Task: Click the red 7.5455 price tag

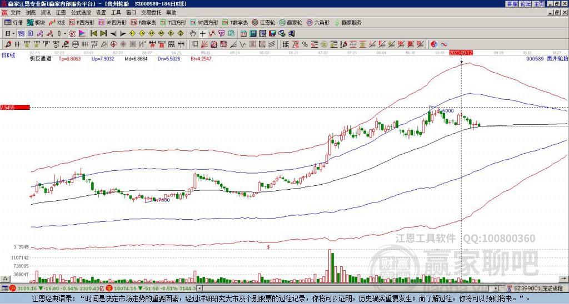Action: point(14,108)
